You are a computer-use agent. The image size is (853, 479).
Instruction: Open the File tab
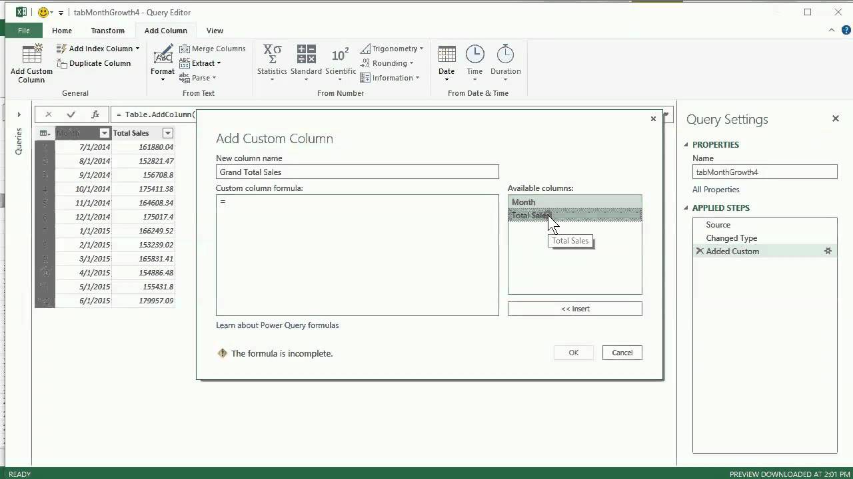pos(23,31)
